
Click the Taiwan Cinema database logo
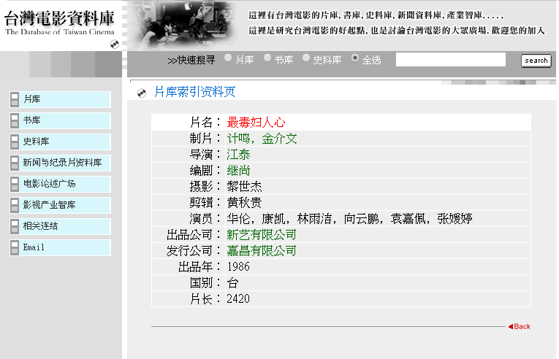pyautogui.click(x=60, y=24)
